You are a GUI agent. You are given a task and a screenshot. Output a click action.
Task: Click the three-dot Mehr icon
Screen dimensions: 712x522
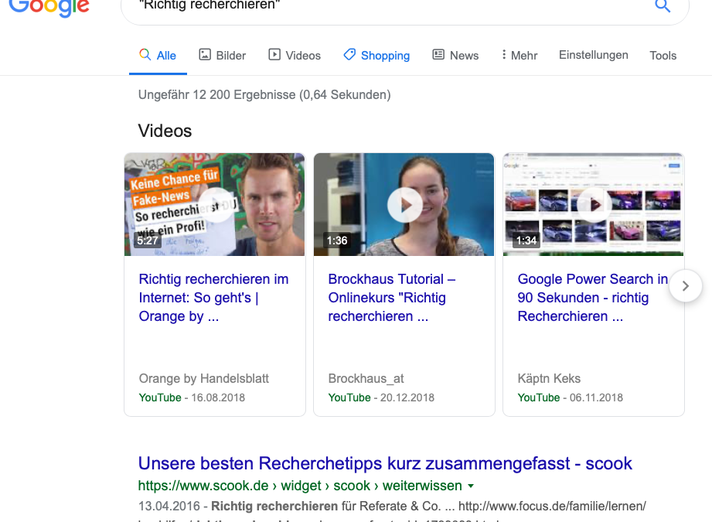506,55
